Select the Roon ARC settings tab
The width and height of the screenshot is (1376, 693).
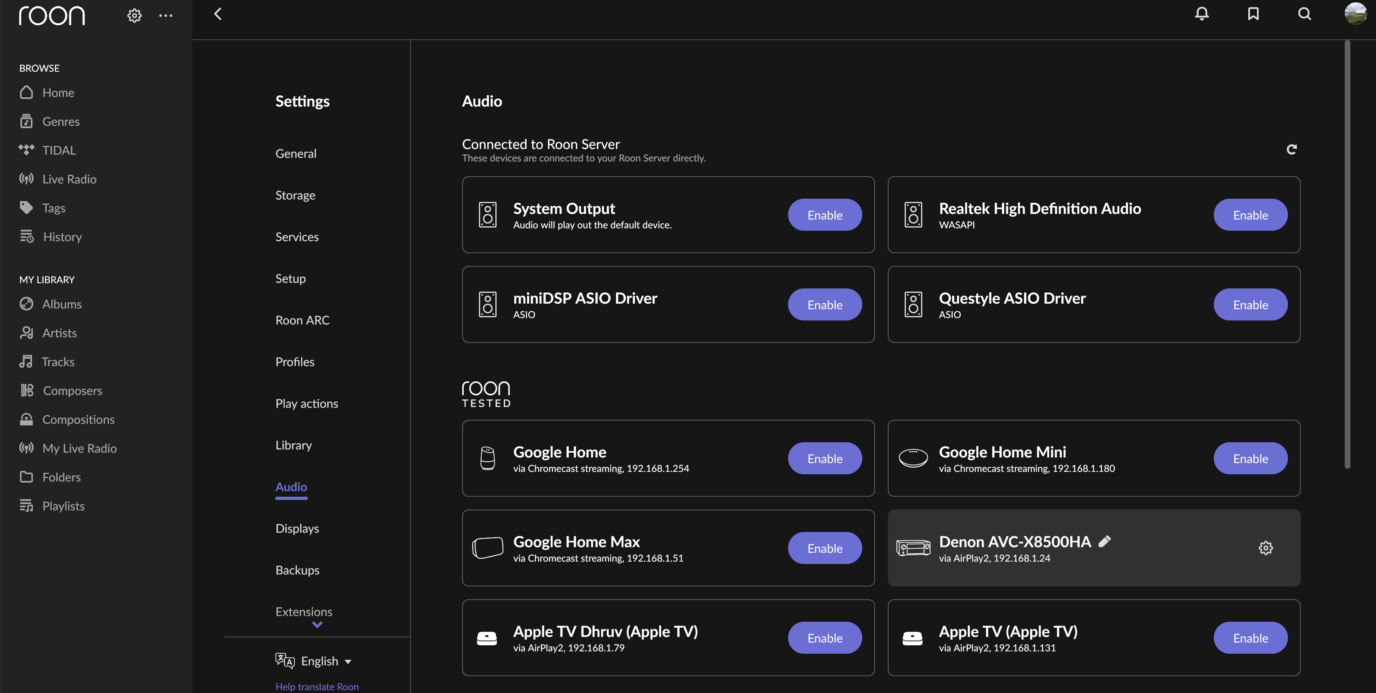tap(302, 320)
